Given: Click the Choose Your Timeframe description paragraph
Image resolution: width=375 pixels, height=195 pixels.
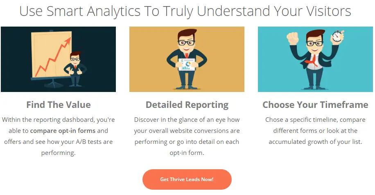Looking at the screenshot, I should (x=315, y=131).
